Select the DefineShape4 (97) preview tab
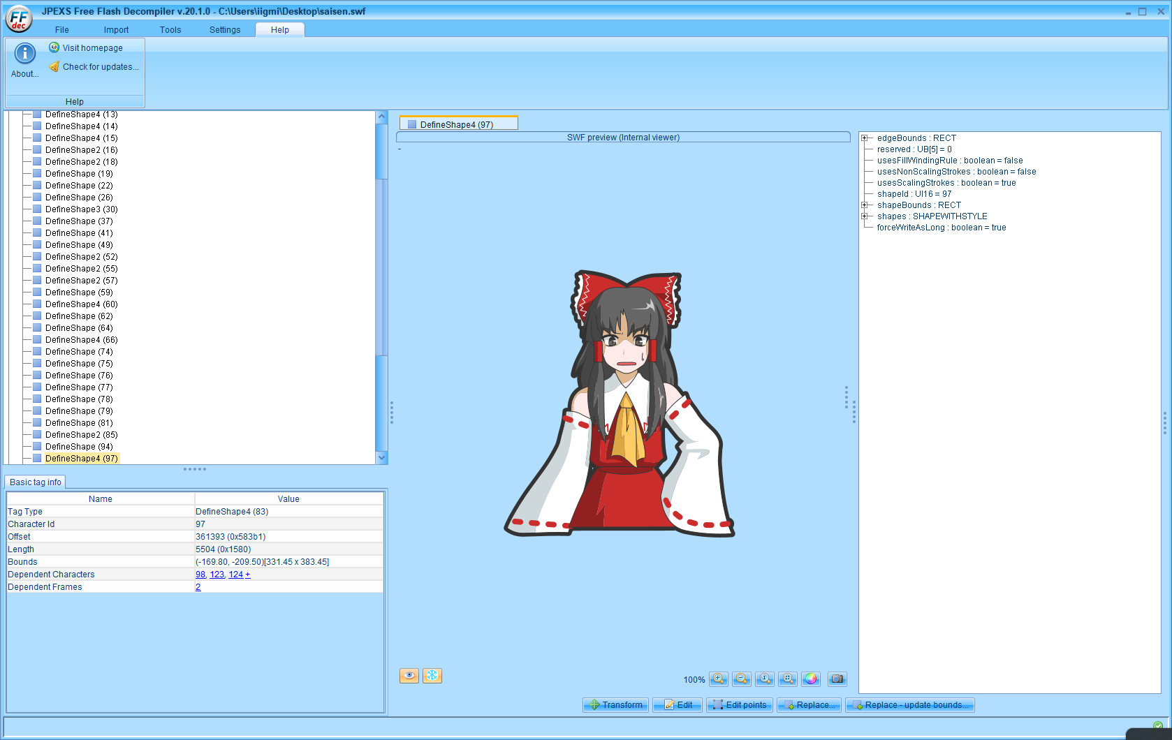The image size is (1172, 740). pyautogui.click(x=458, y=124)
